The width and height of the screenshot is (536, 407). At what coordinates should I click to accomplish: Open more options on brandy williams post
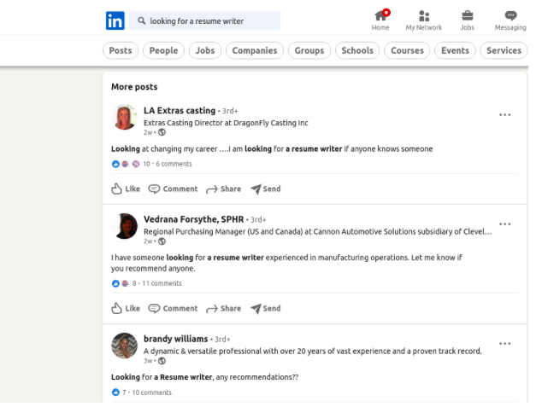(504, 344)
